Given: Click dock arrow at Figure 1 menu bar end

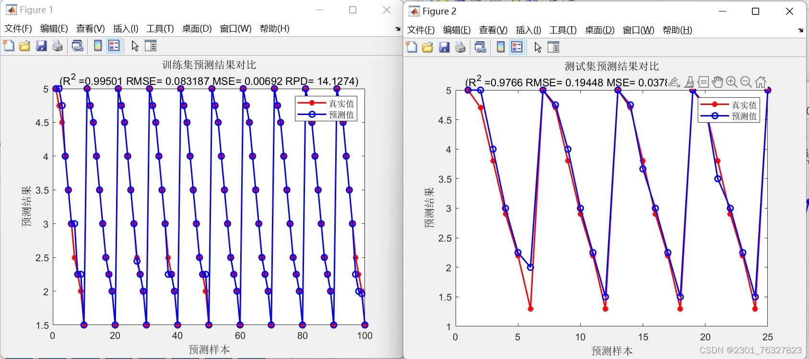Looking at the screenshot, I should click(398, 29).
